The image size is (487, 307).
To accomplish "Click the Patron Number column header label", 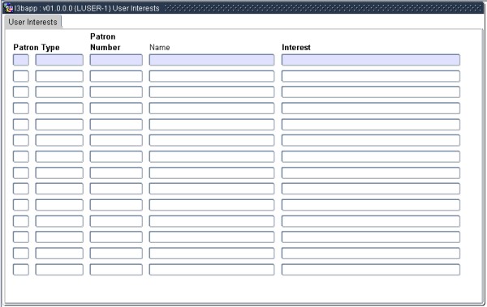I will 105,42.
